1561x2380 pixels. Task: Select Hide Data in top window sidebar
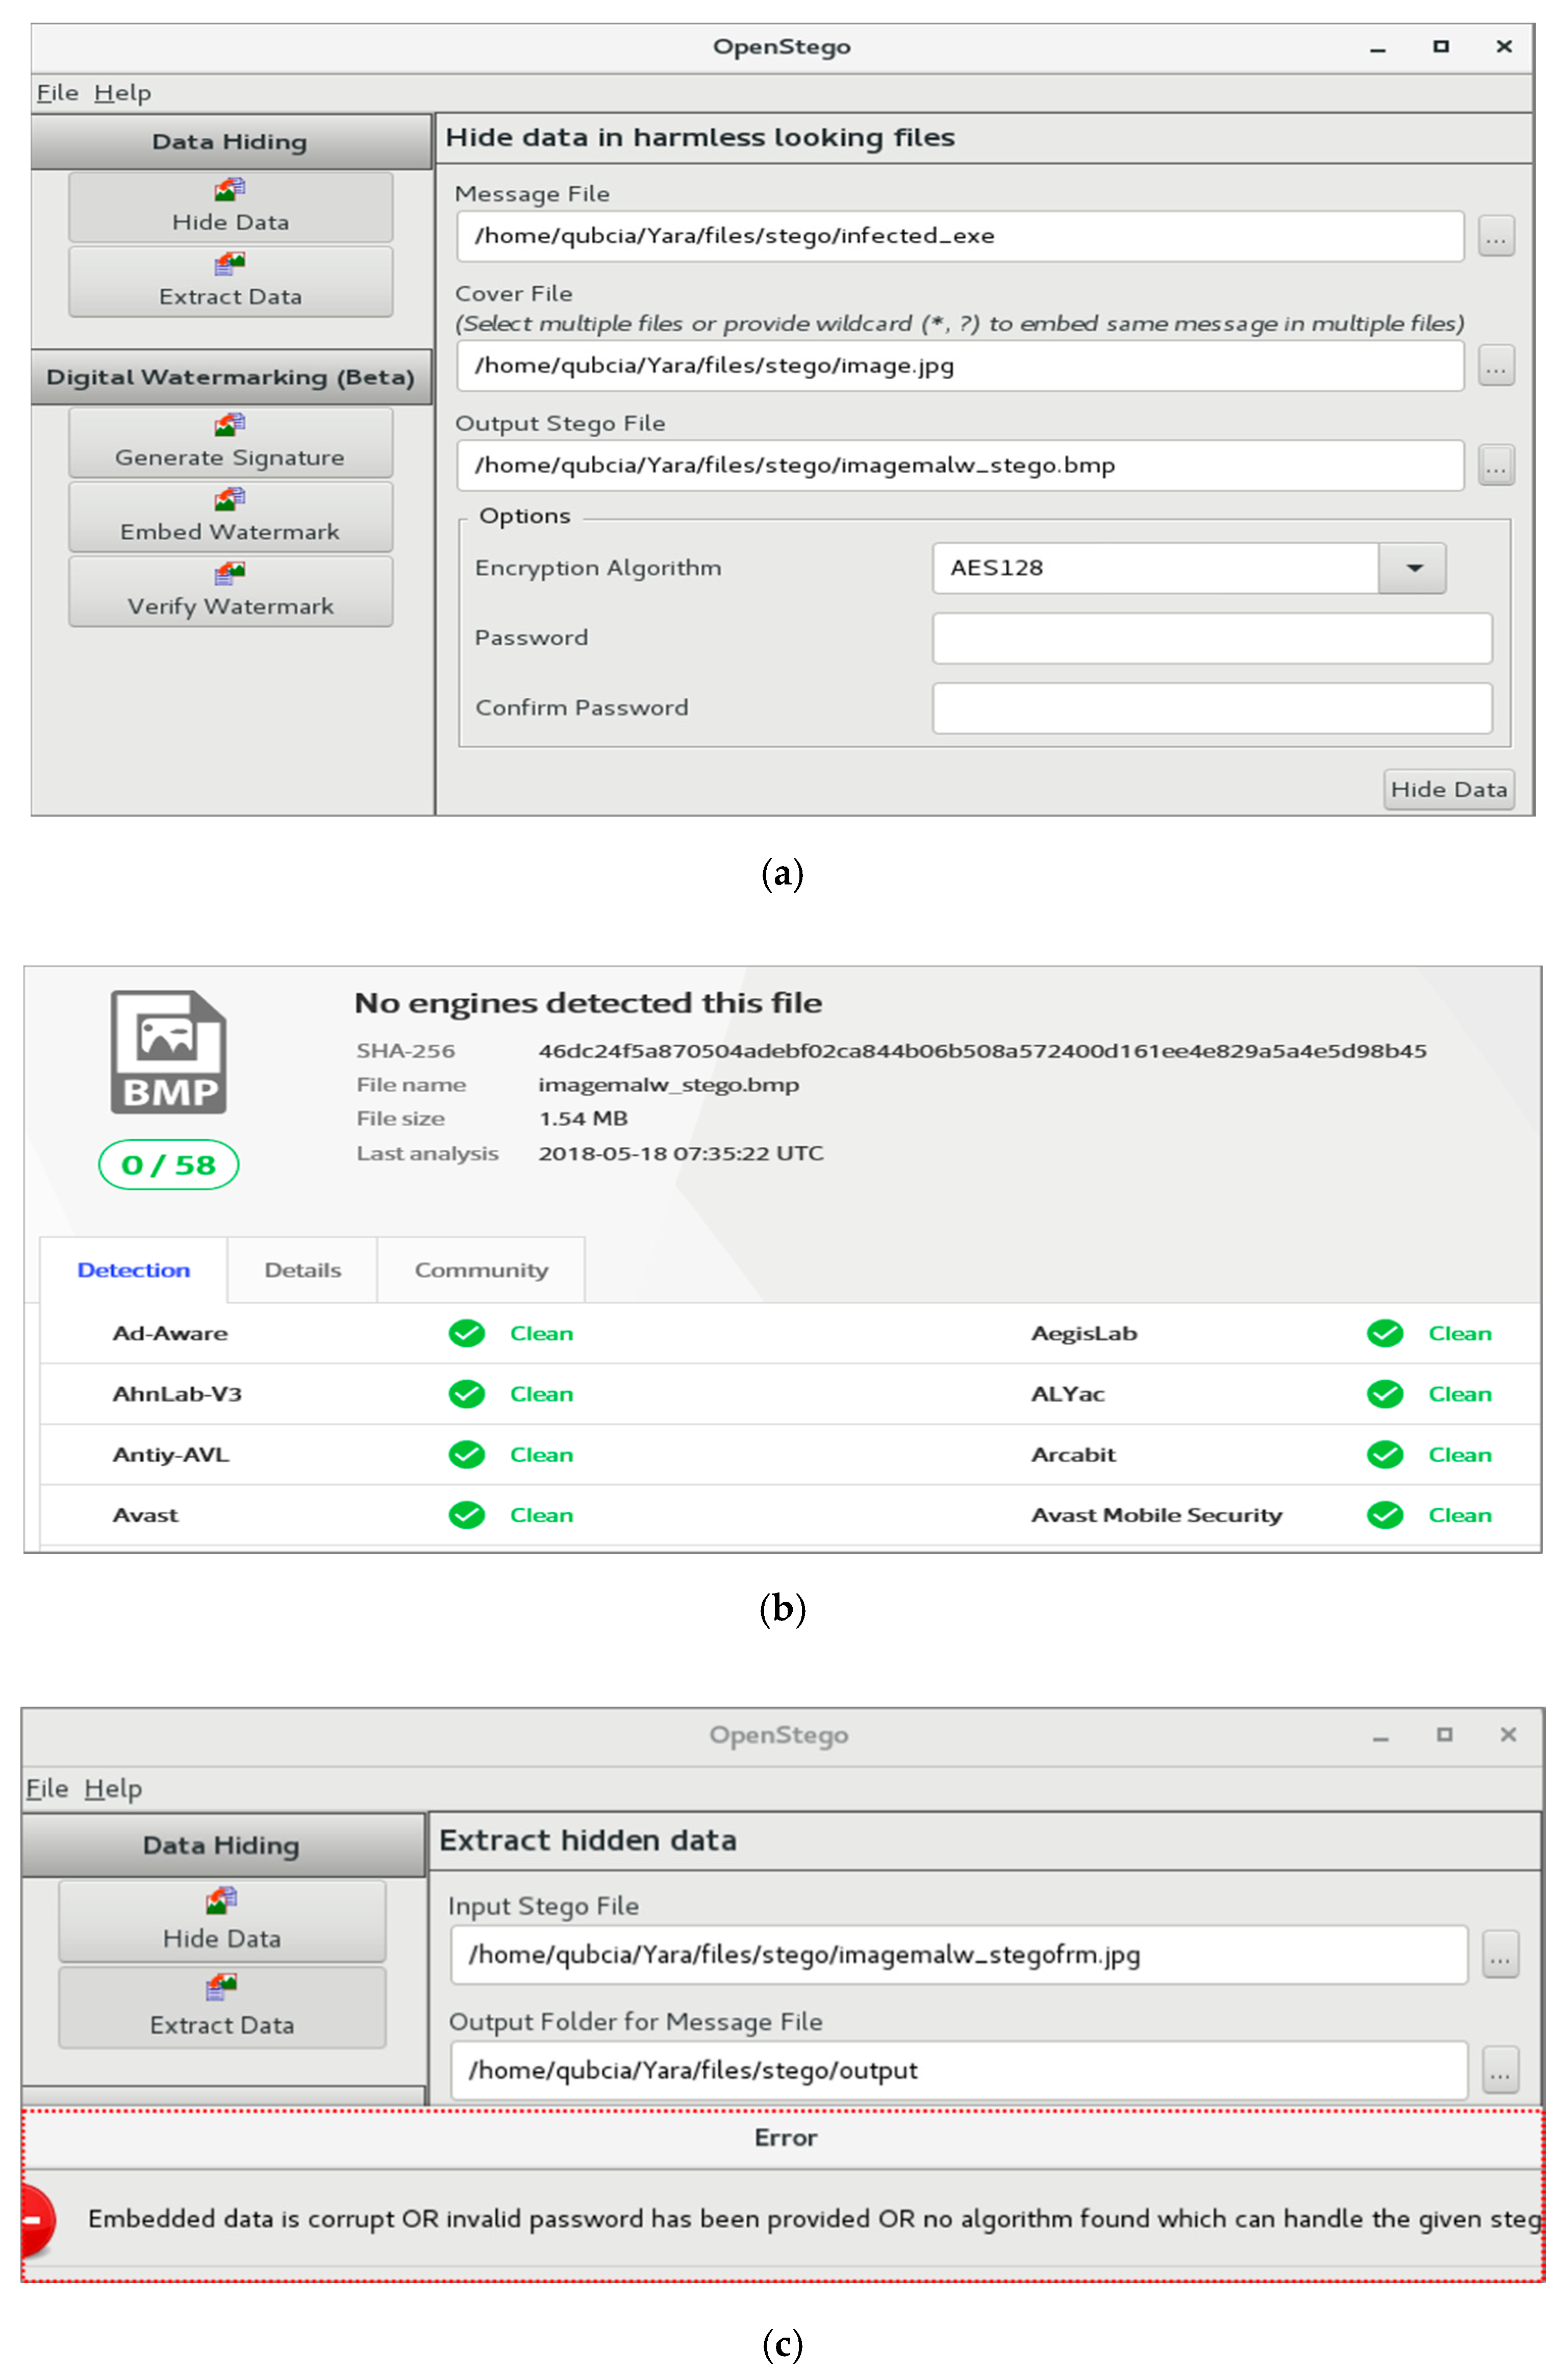click(x=230, y=207)
